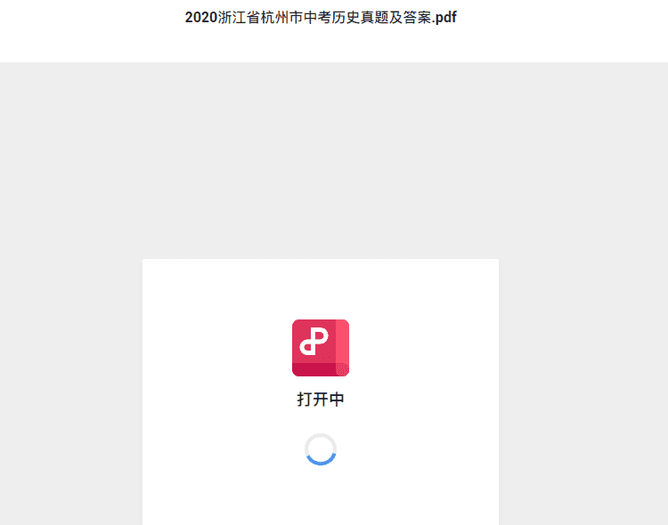Click the blank card area above the PDF icon
668x525 pixels.
click(x=321, y=289)
